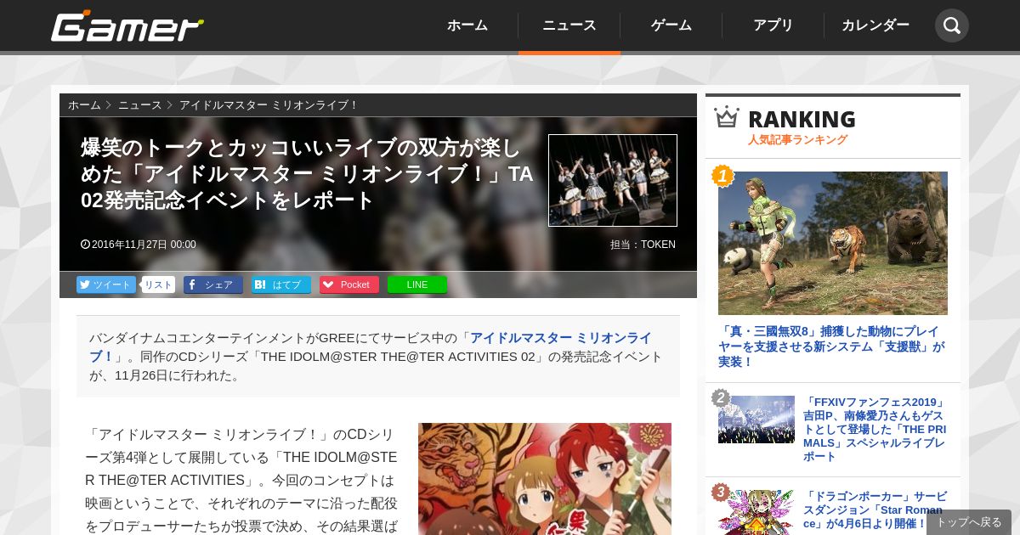Open the ゲーム navigation item

tap(671, 25)
